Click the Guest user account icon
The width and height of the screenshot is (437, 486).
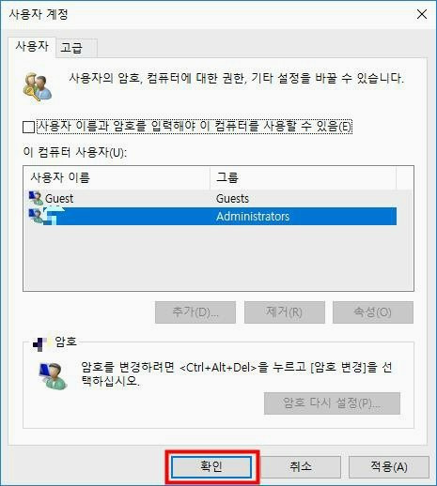tap(36, 198)
